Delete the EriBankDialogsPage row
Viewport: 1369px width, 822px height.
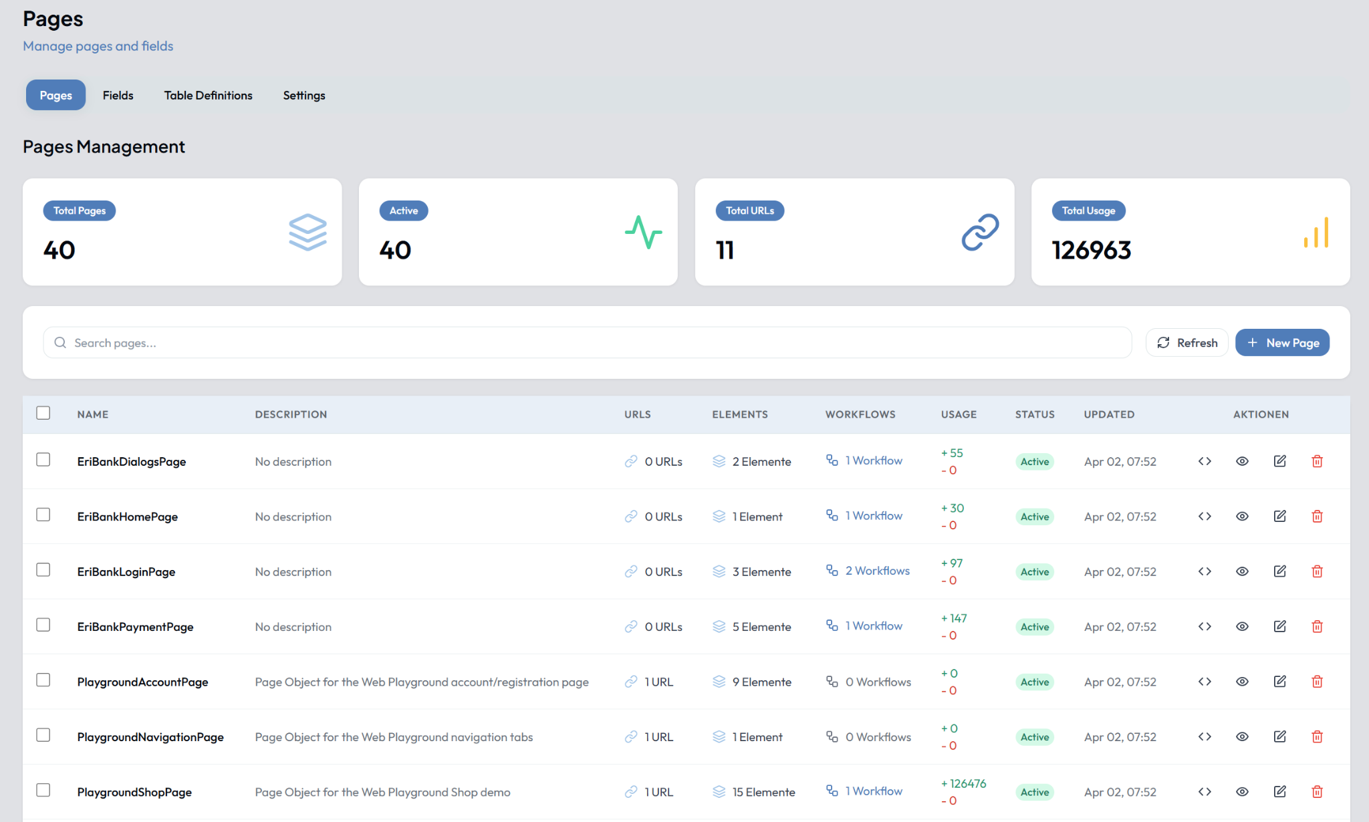pos(1317,461)
